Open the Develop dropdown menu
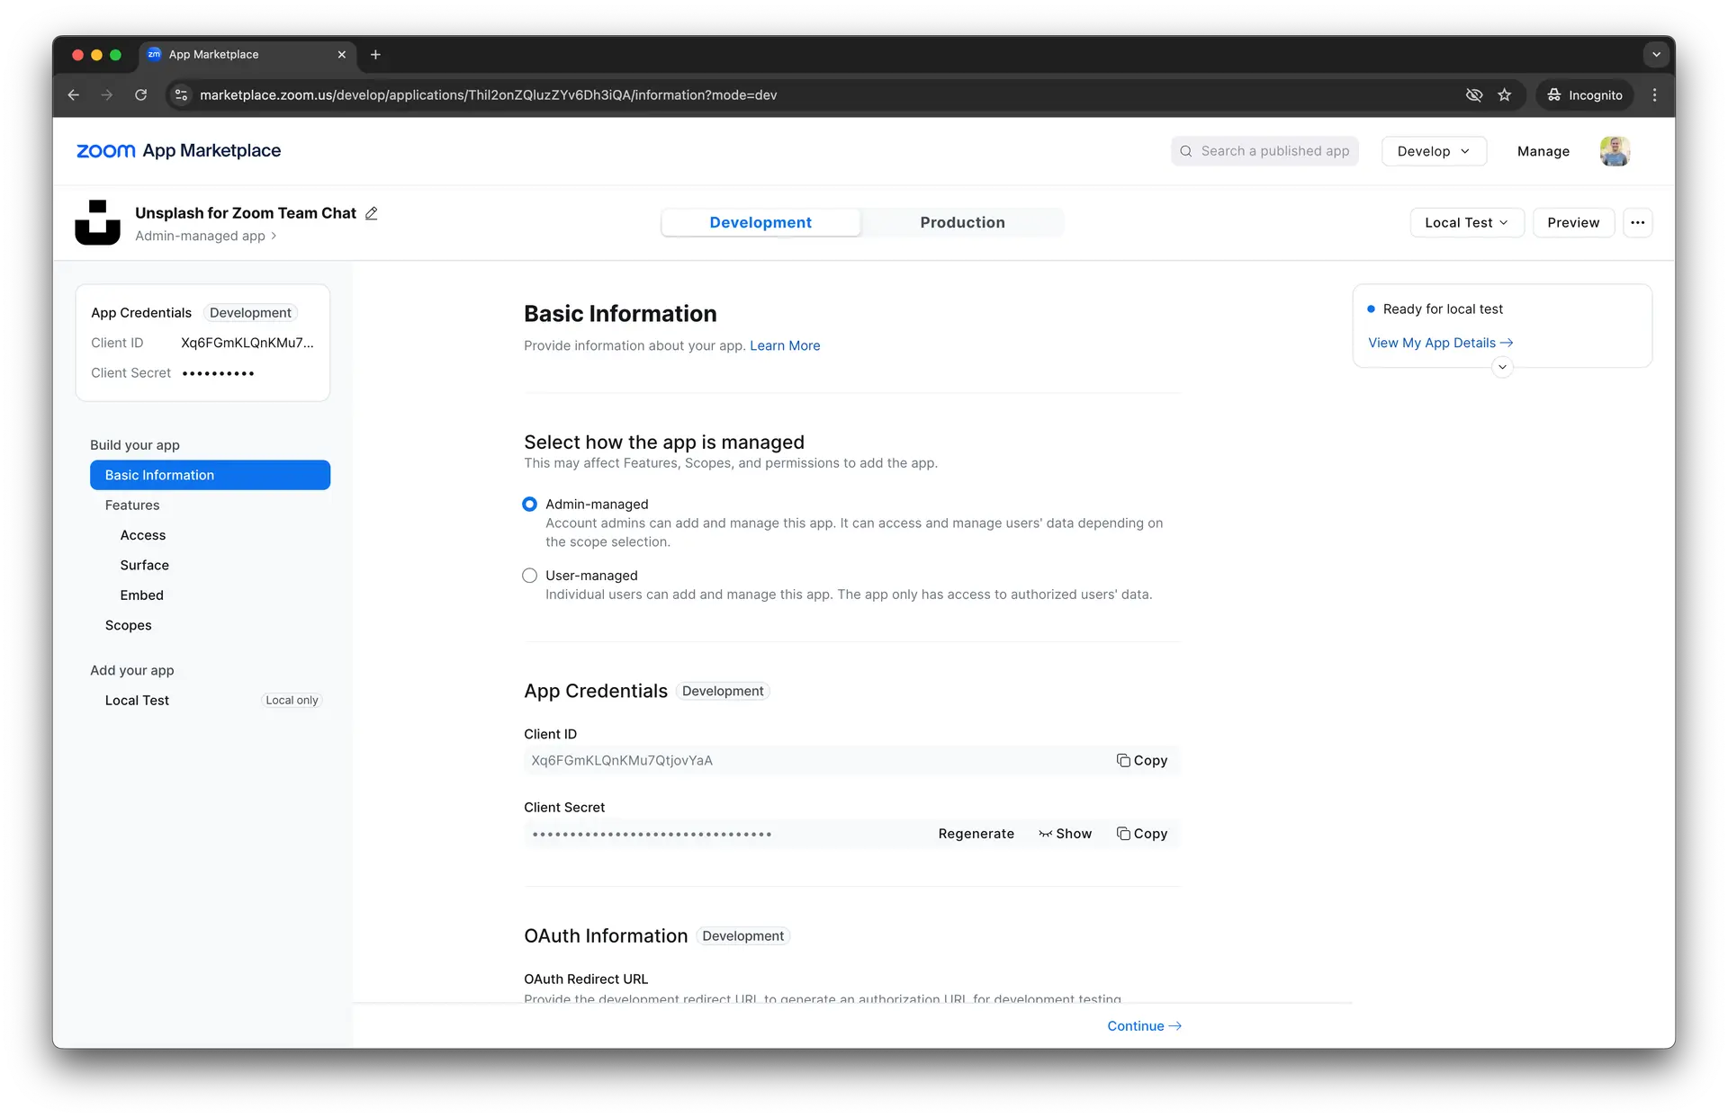This screenshot has height=1118, width=1728. click(x=1433, y=151)
